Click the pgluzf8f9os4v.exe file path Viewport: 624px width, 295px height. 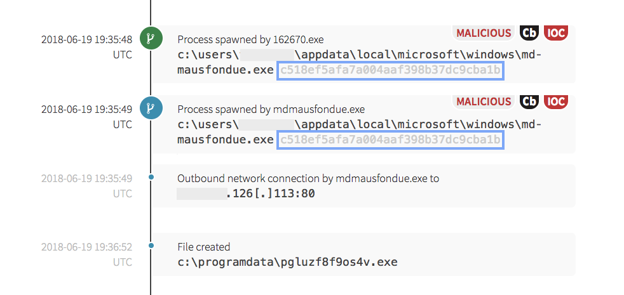287,262
